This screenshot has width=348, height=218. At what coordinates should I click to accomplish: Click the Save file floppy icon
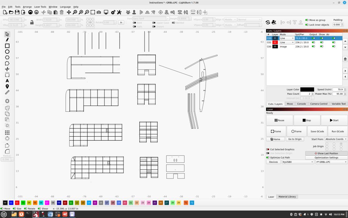[17, 12]
